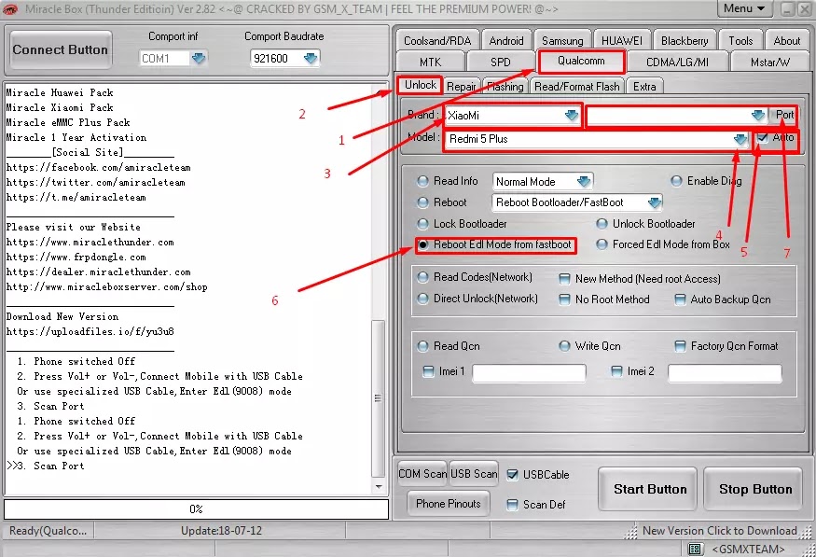Select Forced Edl Mode from Box

click(x=602, y=244)
